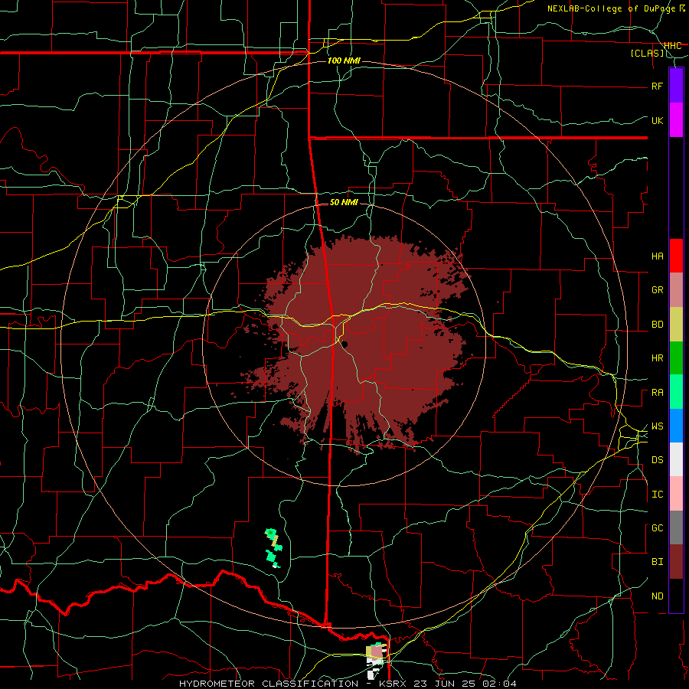Click the DS legend label
The height and width of the screenshot is (689, 689).
[x=657, y=460]
